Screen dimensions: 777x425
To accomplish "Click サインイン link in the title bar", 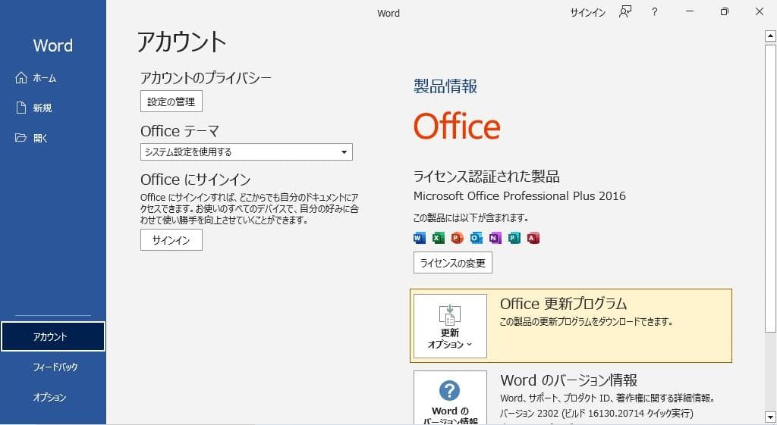I will click(588, 13).
